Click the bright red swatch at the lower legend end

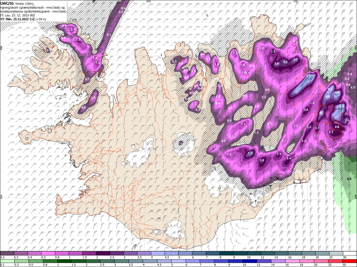(x=350, y=261)
